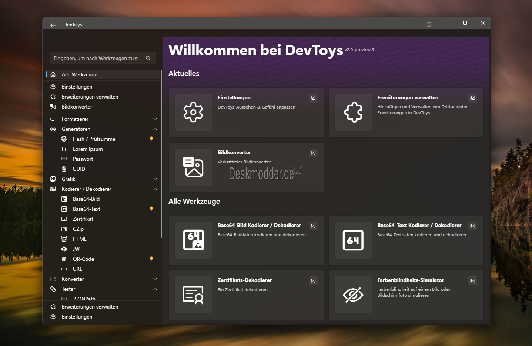This screenshot has width=532, height=346.
Task: Open the Erweiterungen verwalten puzzle tile icon
Action: [353, 112]
